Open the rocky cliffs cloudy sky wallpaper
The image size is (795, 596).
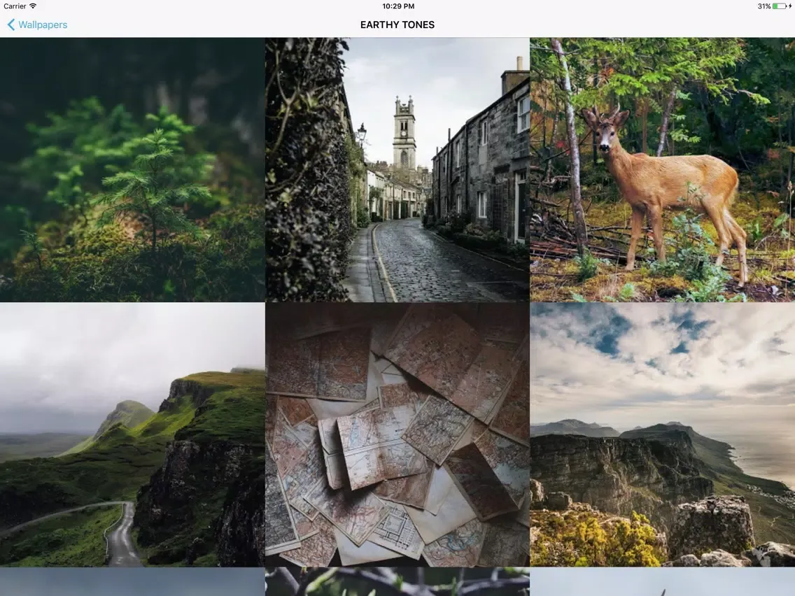pos(663,434)
